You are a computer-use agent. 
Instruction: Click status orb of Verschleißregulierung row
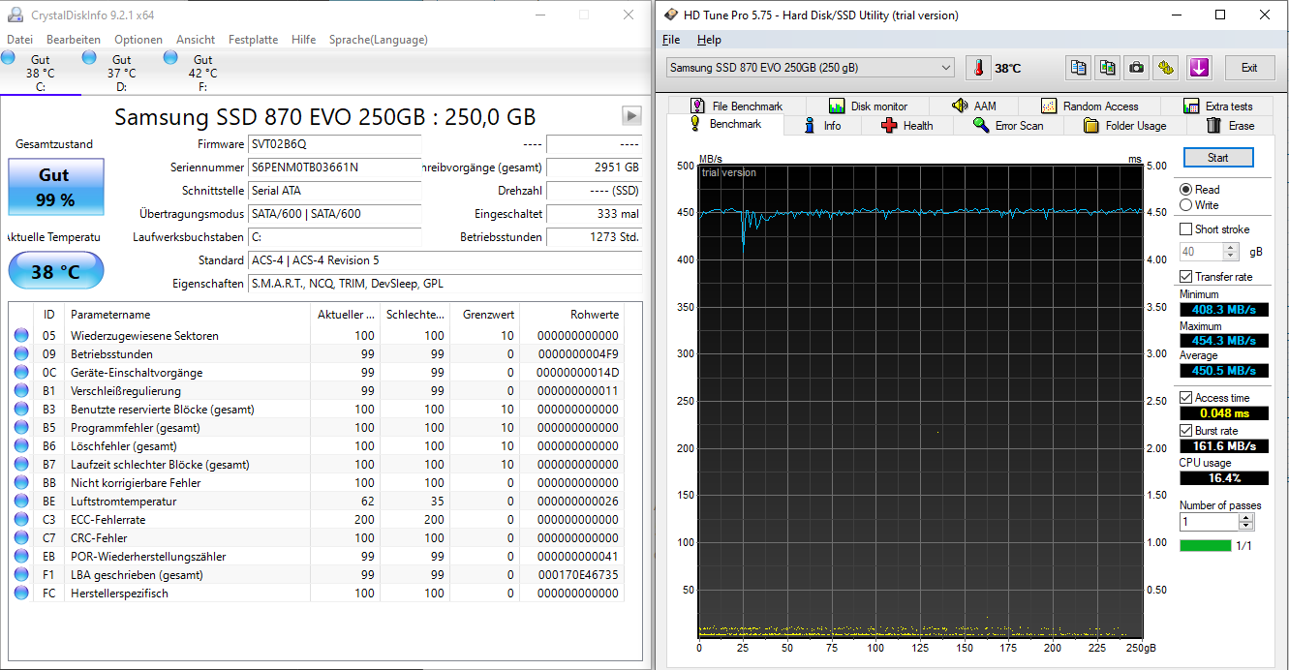[21, 391]
